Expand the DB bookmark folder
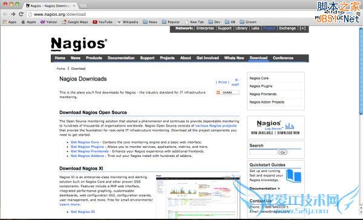Viewport: 363px width, 220px height. [230, 22]
